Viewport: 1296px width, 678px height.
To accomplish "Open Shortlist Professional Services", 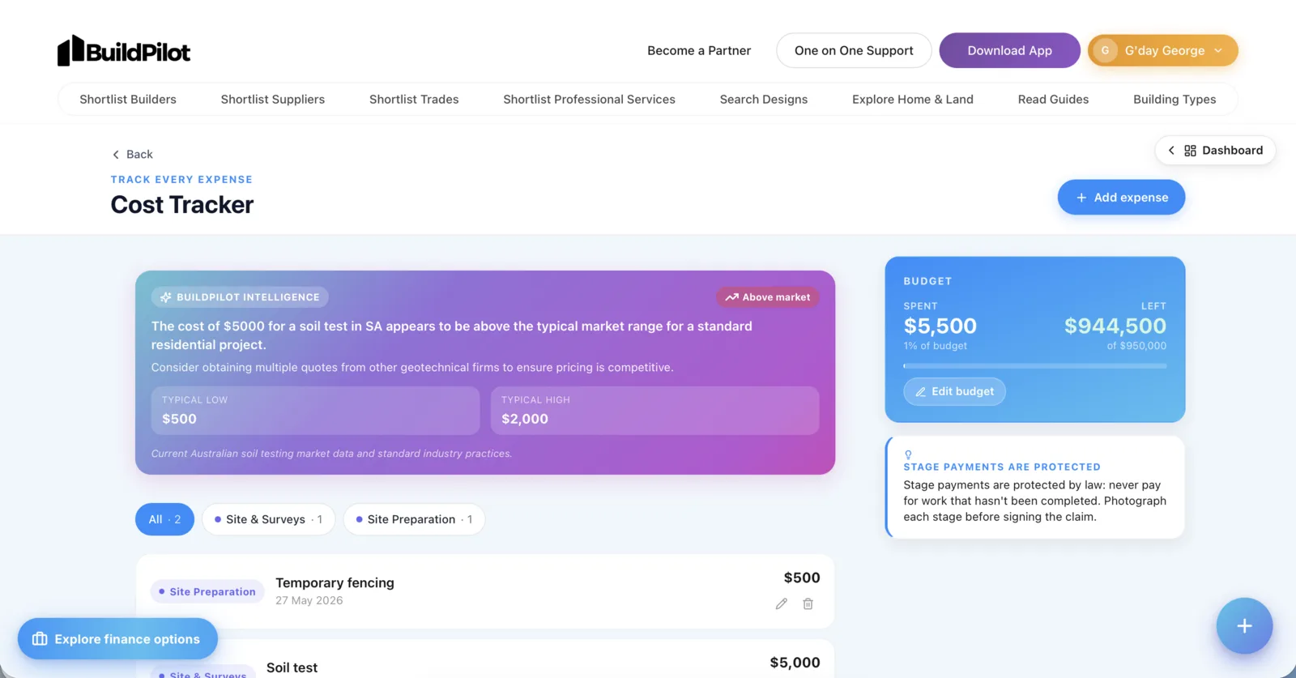I will (x=589, y=99).
